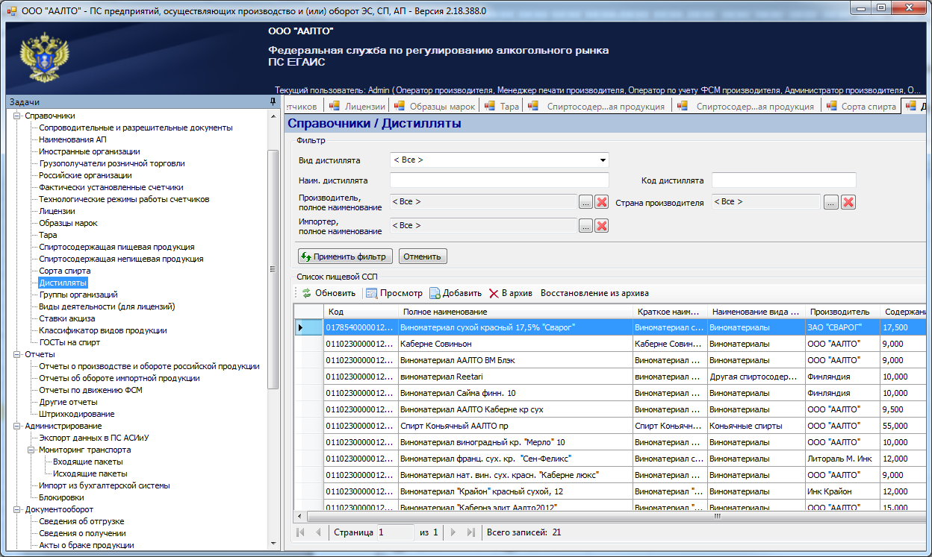Click Применить фильтр button
Viewport: 932px width, 557px height.
[345, 257]
